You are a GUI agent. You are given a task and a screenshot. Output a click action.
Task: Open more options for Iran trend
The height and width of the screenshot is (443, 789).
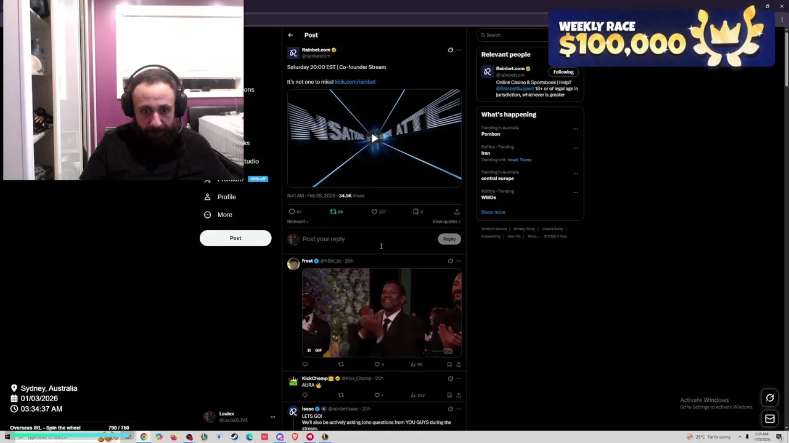click(x=575, y=148)
